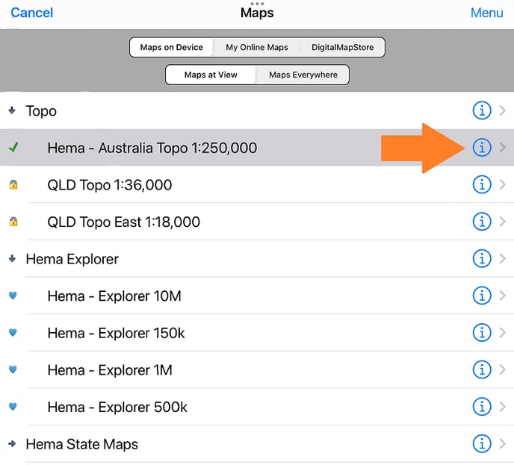Collapse the Hema Explorer group
Screen dimensions: 514x465
(x=12, y=259)
